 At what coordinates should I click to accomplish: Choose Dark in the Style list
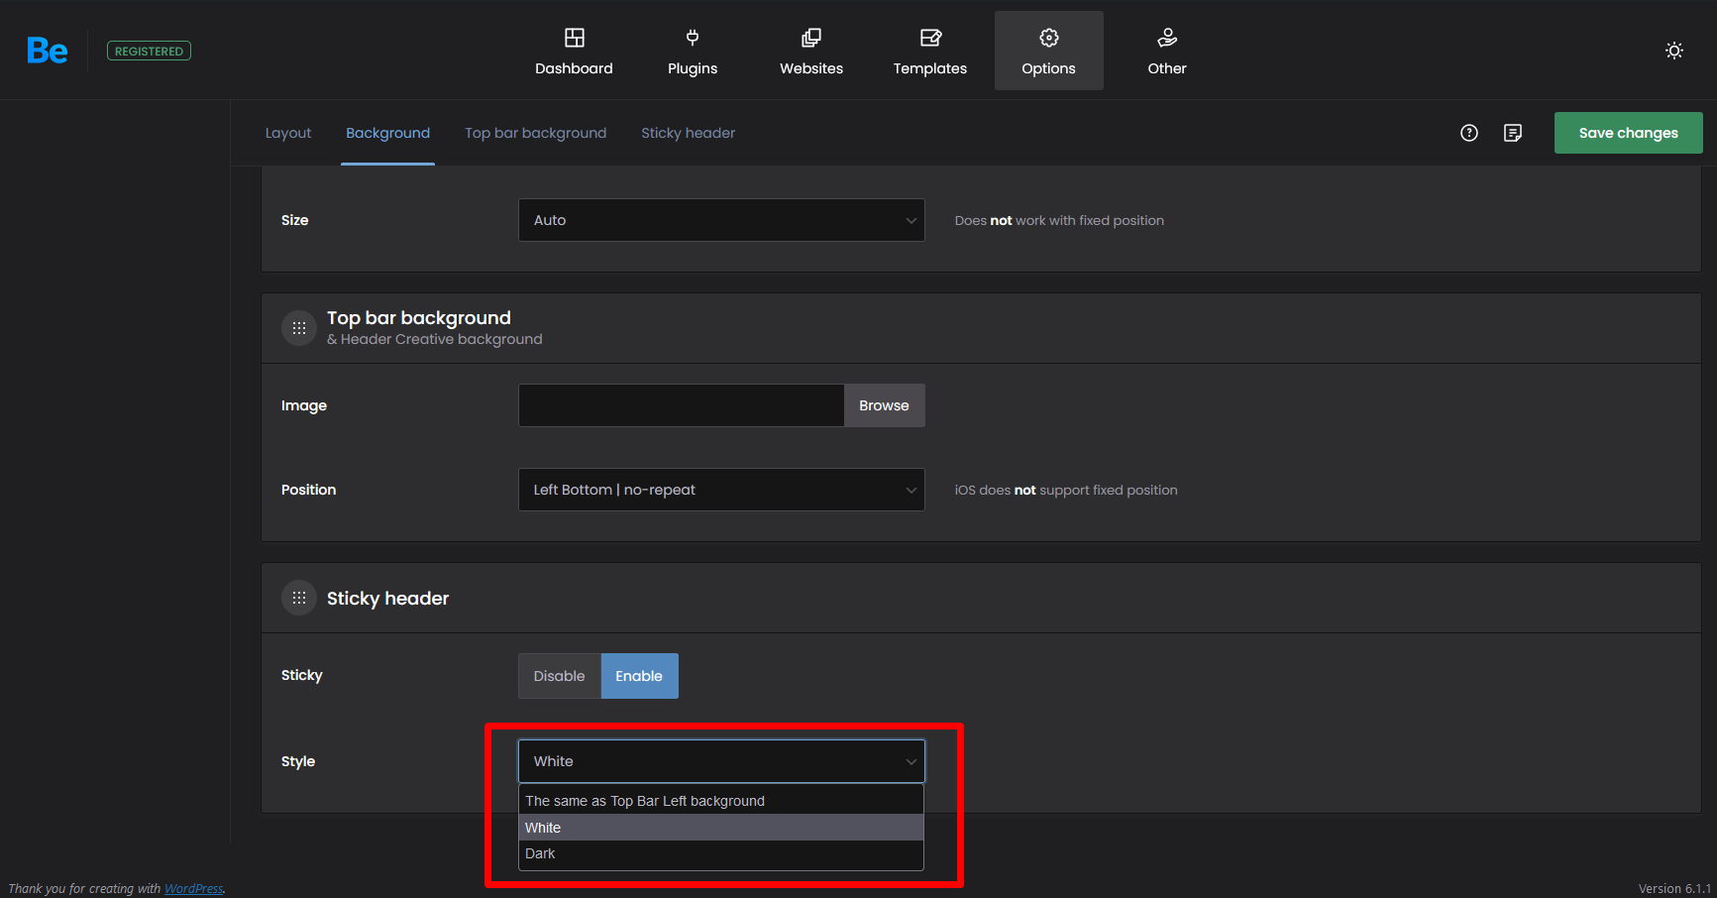click(721, 853)
